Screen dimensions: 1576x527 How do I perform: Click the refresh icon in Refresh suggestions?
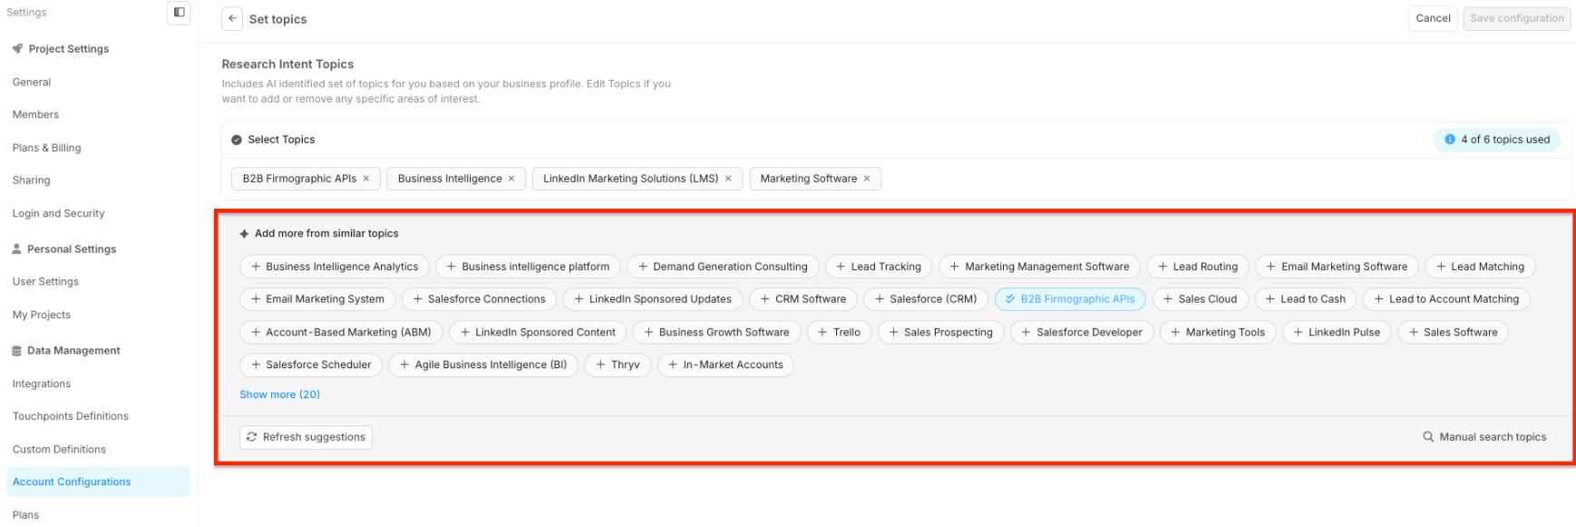[252, 437]
